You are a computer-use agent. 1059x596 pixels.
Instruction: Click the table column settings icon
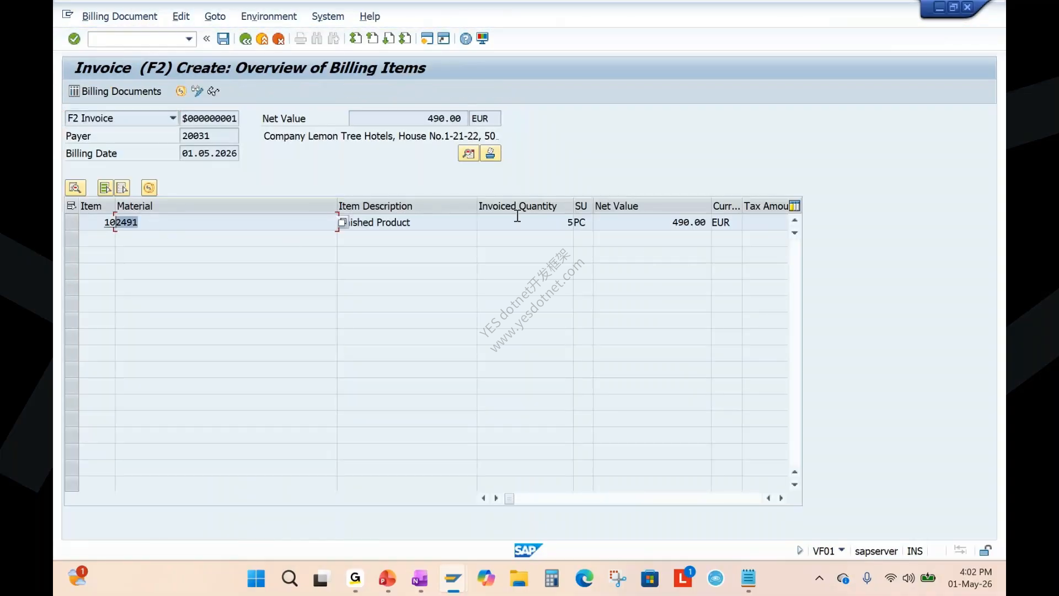794,206
